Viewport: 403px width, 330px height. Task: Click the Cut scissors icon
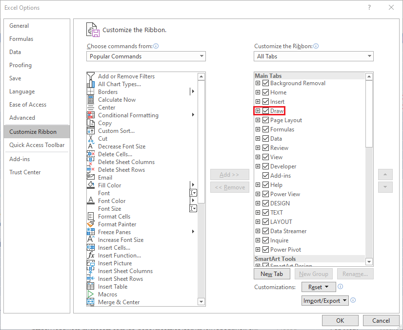click(90, 138)
